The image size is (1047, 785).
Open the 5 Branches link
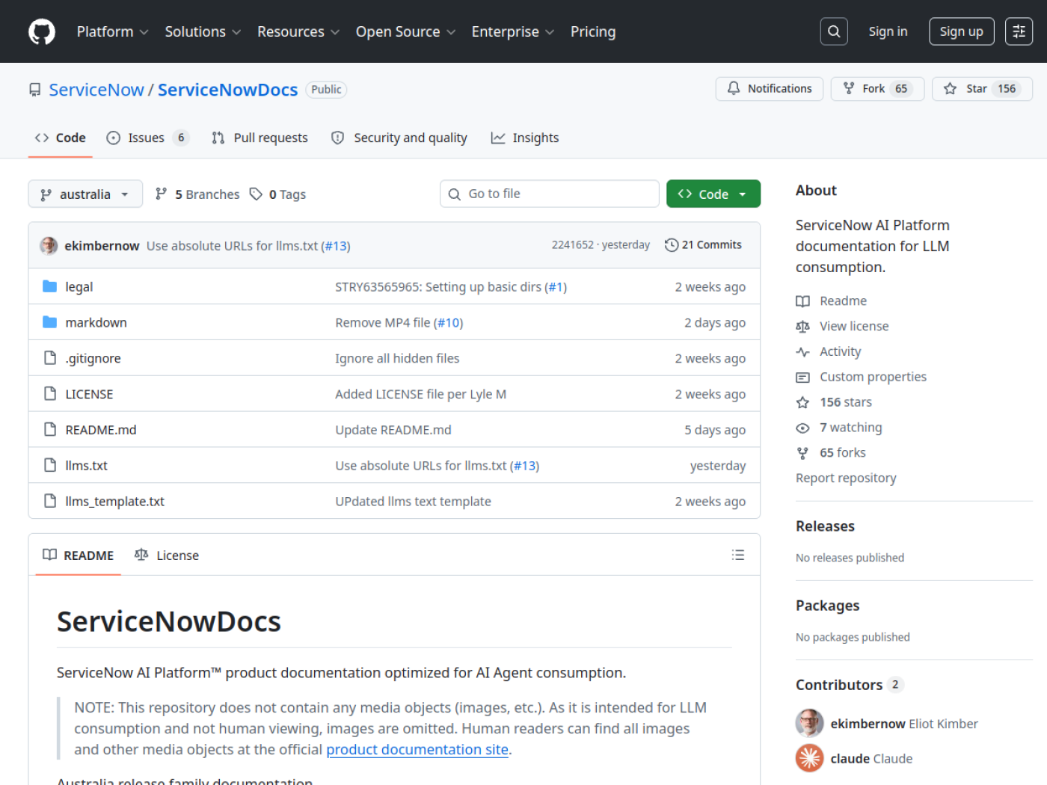pyautogui.click(x=197, y=194)
